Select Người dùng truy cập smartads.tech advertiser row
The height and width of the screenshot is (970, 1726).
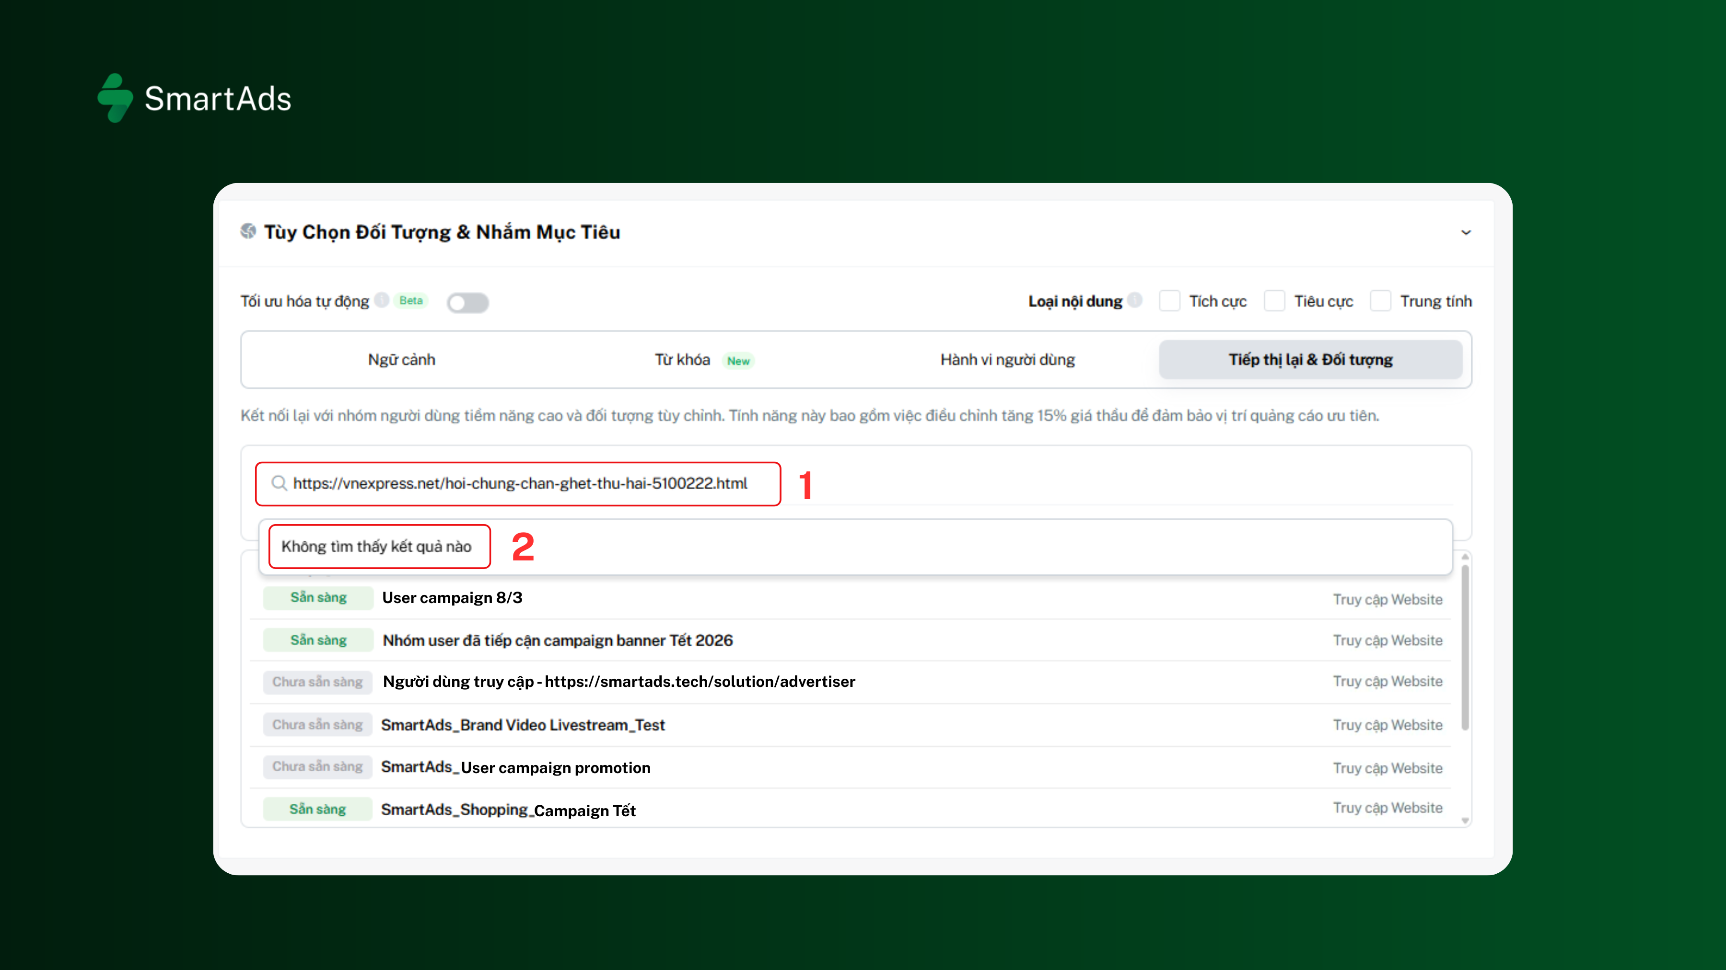[x=851, y=682]
